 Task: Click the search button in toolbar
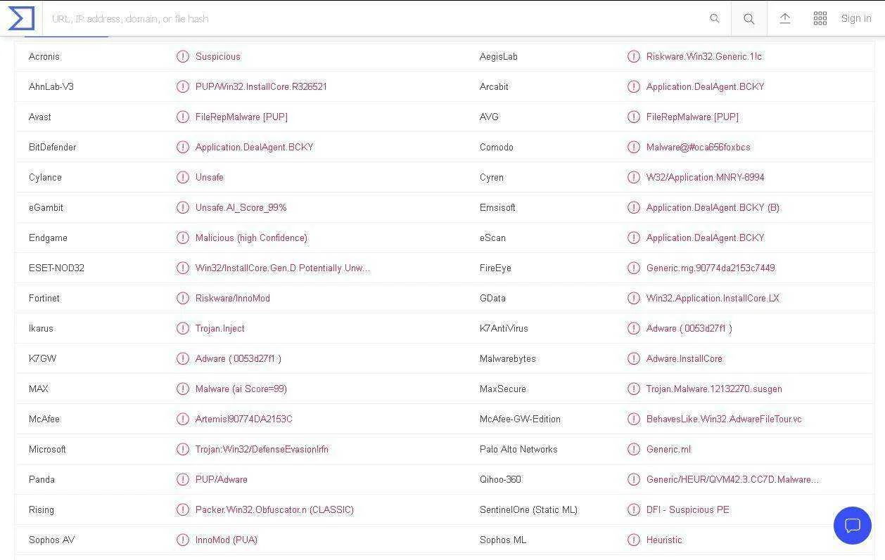click(749, 19)
